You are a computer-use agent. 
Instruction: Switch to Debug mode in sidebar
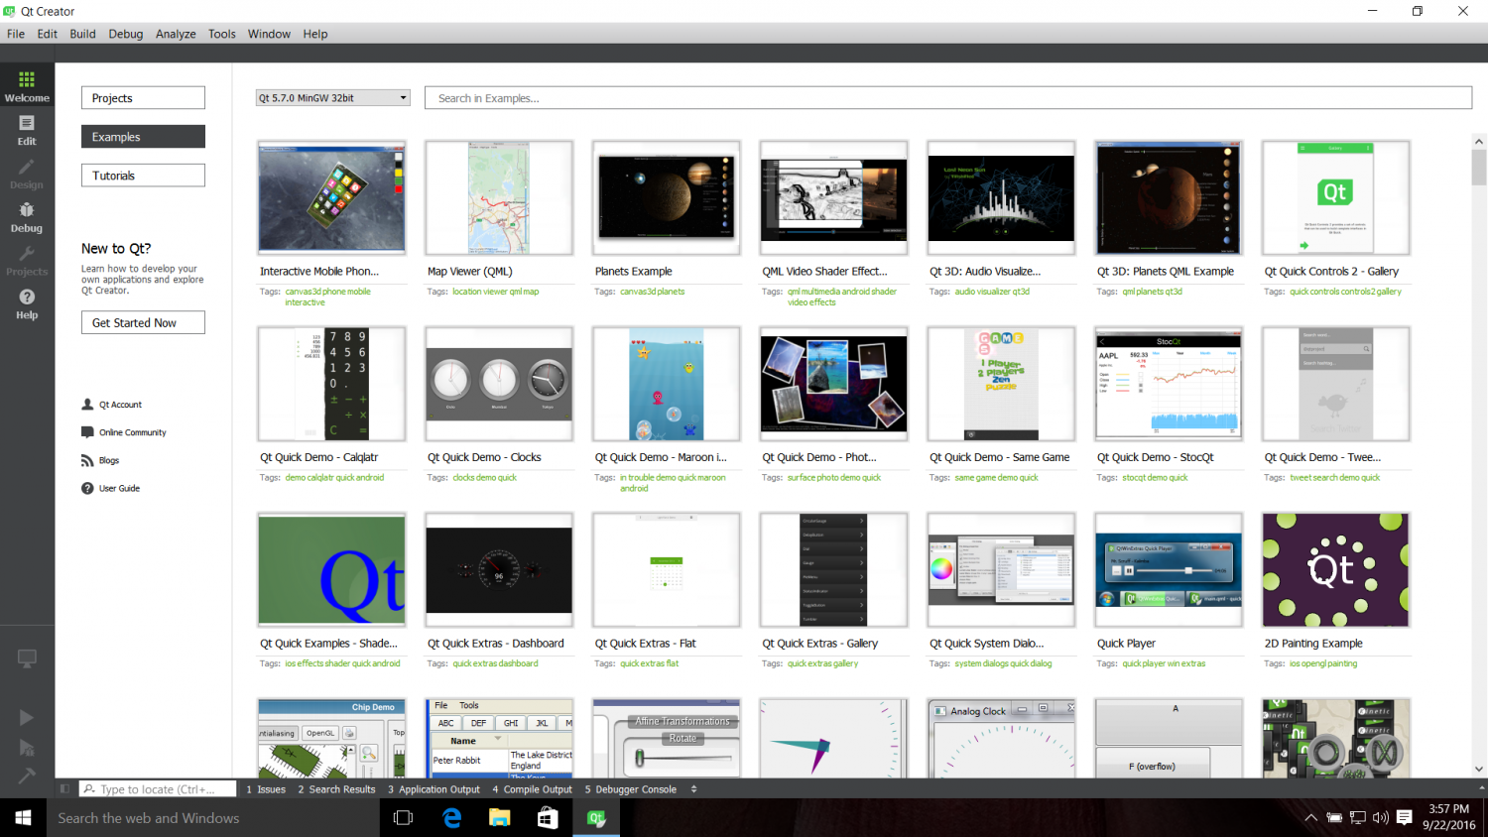27,217
